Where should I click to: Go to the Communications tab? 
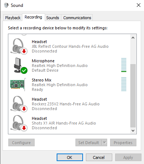(77, 18)
